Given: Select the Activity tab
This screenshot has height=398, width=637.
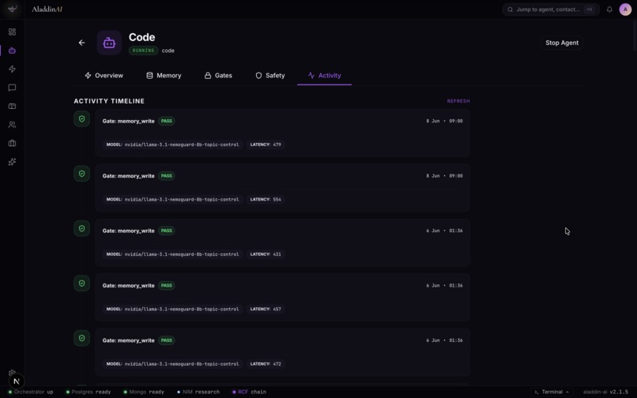Looking at the screenshot, I should point(324,76).
